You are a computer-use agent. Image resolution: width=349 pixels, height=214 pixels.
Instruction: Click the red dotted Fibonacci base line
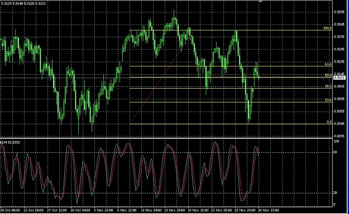(x=162, y=77)
